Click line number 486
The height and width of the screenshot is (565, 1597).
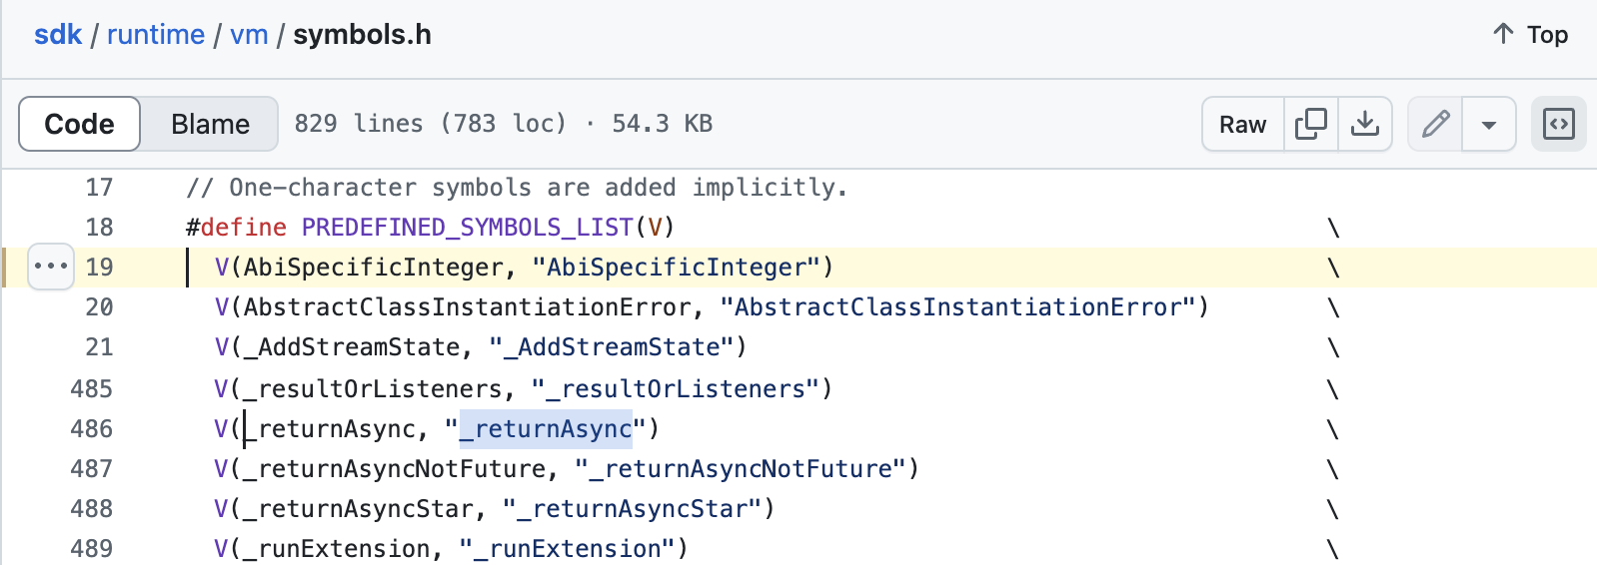(x=92, y=429)
